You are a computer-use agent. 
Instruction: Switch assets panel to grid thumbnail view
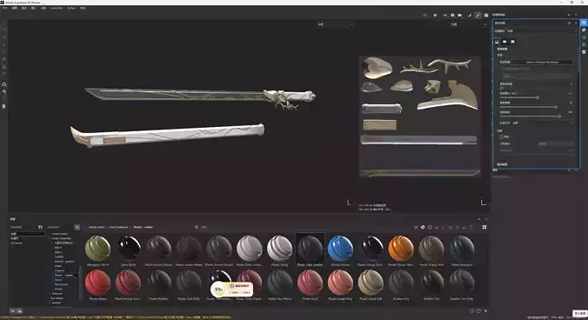click(484, 227)
